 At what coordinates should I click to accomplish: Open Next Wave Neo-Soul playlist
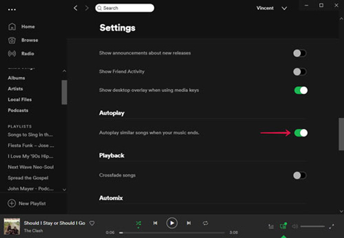tap(31, 167)
